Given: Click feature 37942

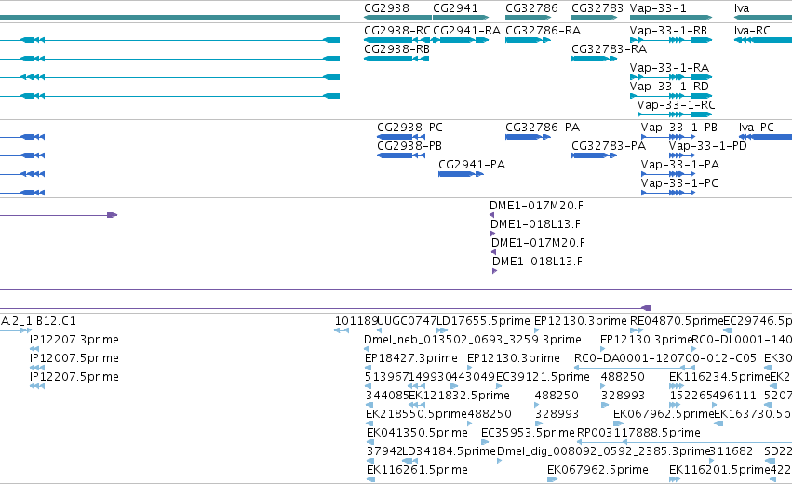Looking at the screenshot, I should coord(383,451).
